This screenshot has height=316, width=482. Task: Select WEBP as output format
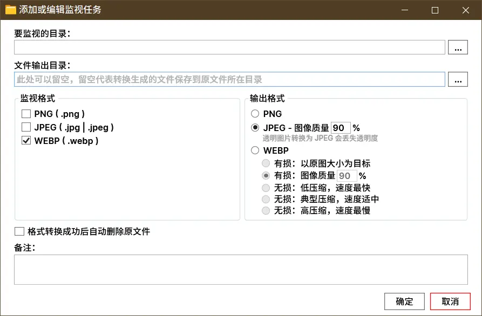[255, 150]
